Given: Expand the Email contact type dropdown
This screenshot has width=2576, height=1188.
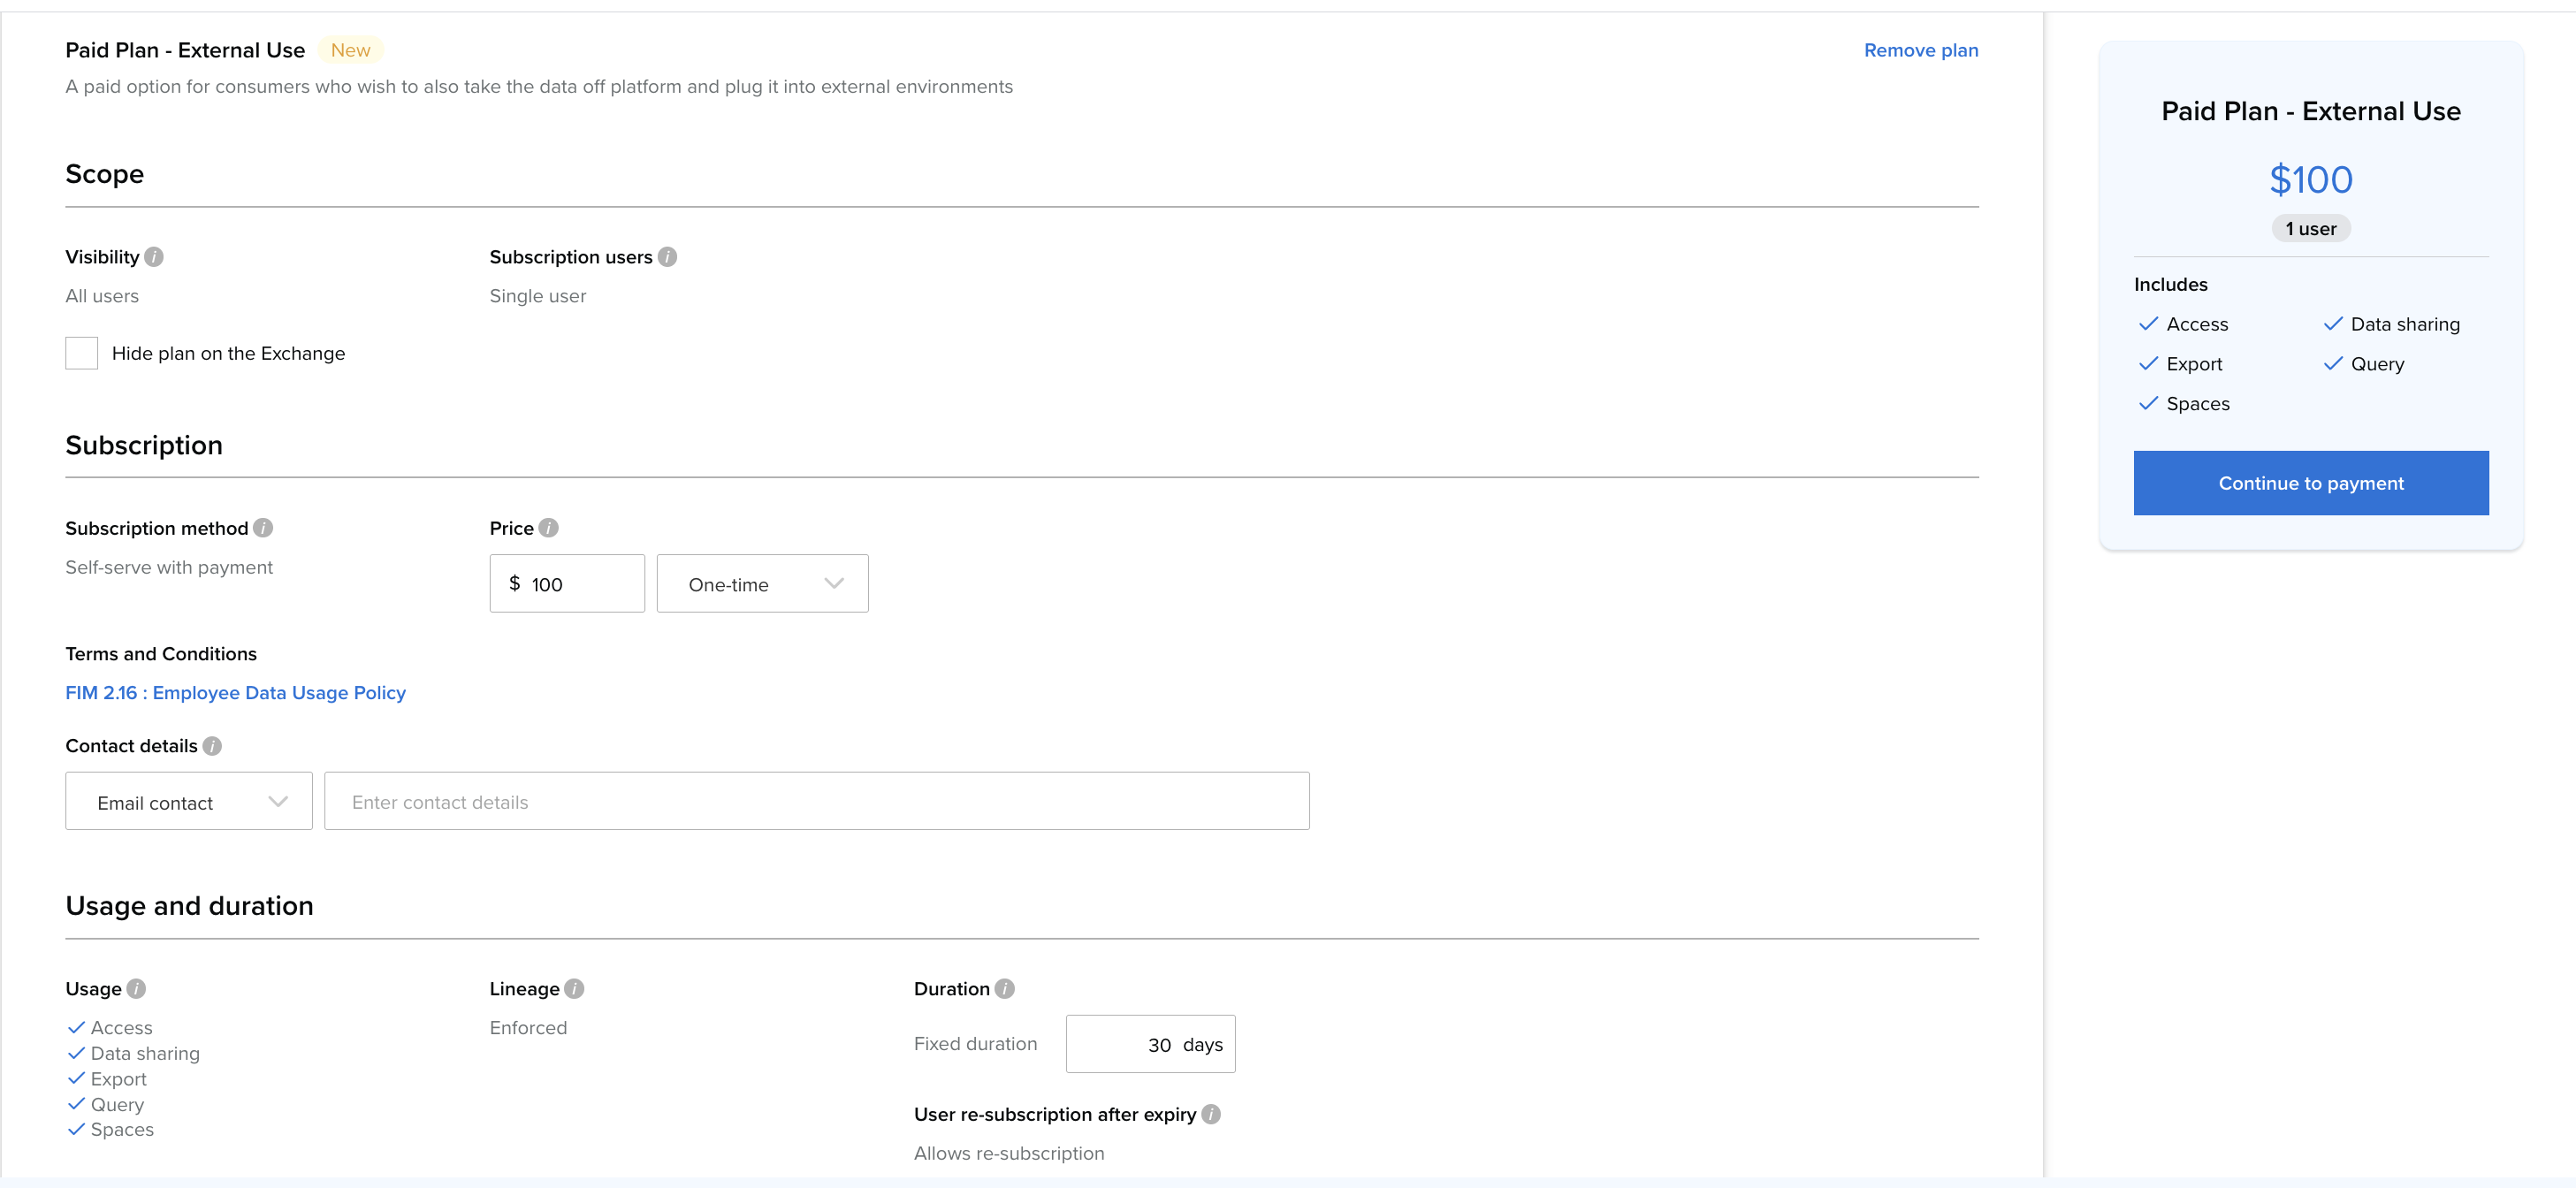Looking at the screenshot, I should tap(189, 802).
